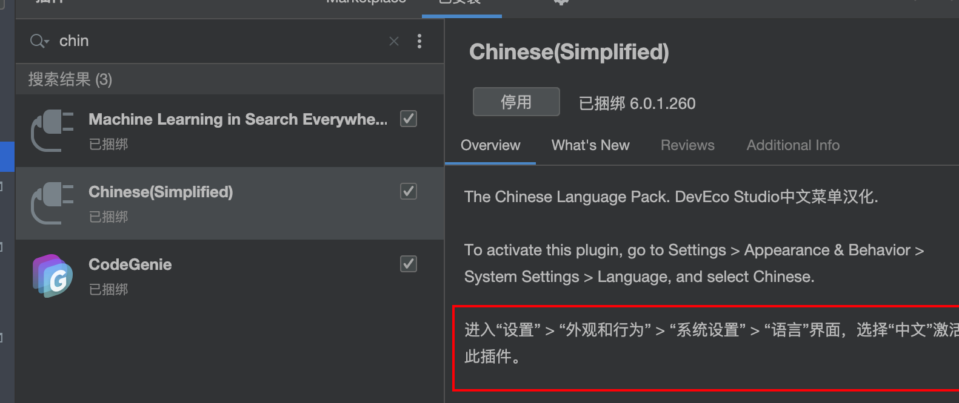Toggle the CodeGenie plugin checkbox
The image size is (959, 403).
(409, 264)
